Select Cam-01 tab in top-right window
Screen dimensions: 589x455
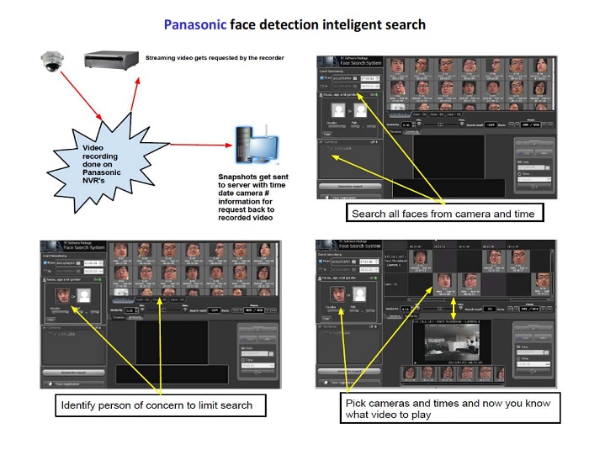coord(420,114)
